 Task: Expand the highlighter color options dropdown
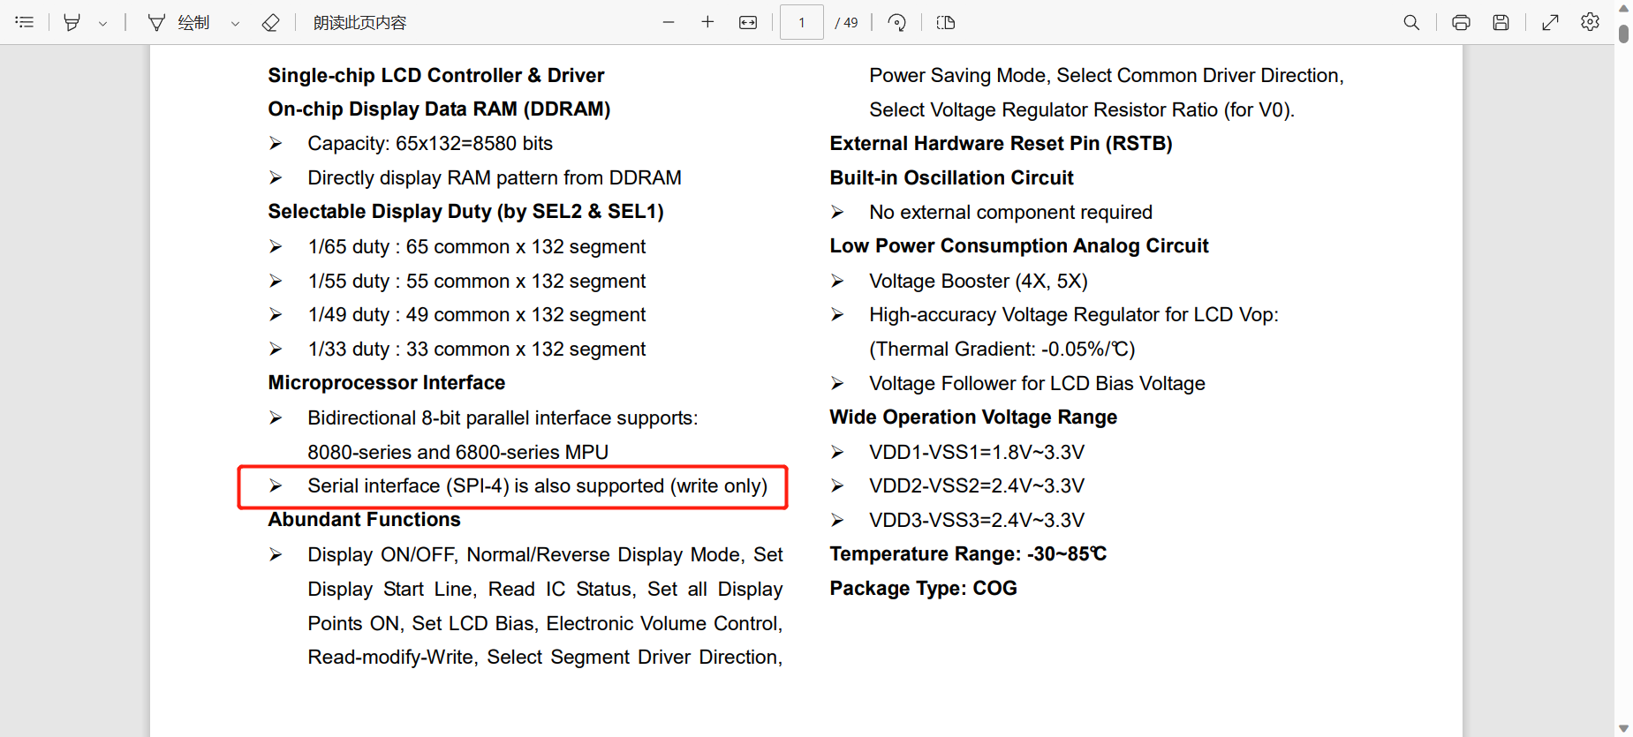(x=103, y=24)
